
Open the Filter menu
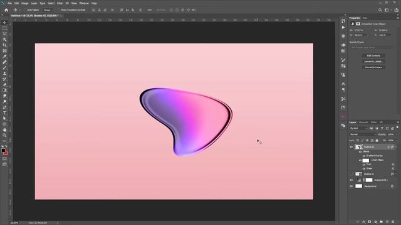coord(60,3)
